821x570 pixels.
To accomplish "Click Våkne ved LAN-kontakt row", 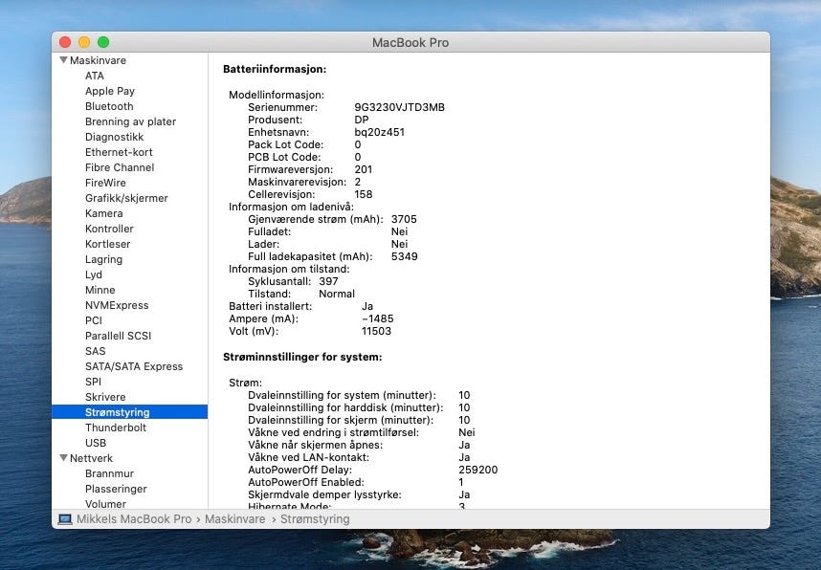I will [x=359, y=457].
